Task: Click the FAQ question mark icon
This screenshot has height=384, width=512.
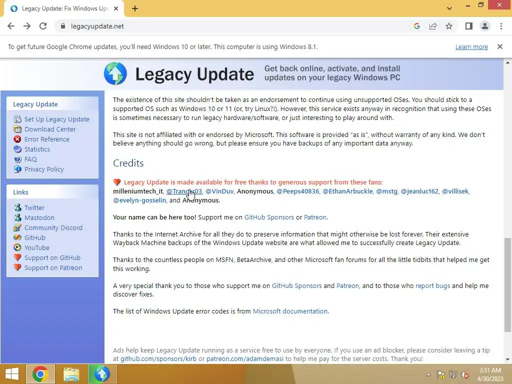Action: pos(17,159)
